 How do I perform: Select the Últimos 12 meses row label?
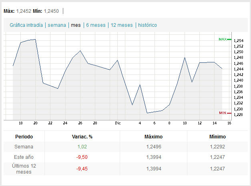(24, 169)
